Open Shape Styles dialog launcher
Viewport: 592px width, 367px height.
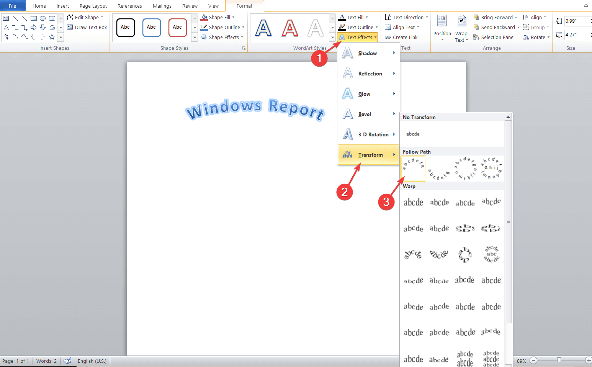pyautogui.click(x=244, y=48)
